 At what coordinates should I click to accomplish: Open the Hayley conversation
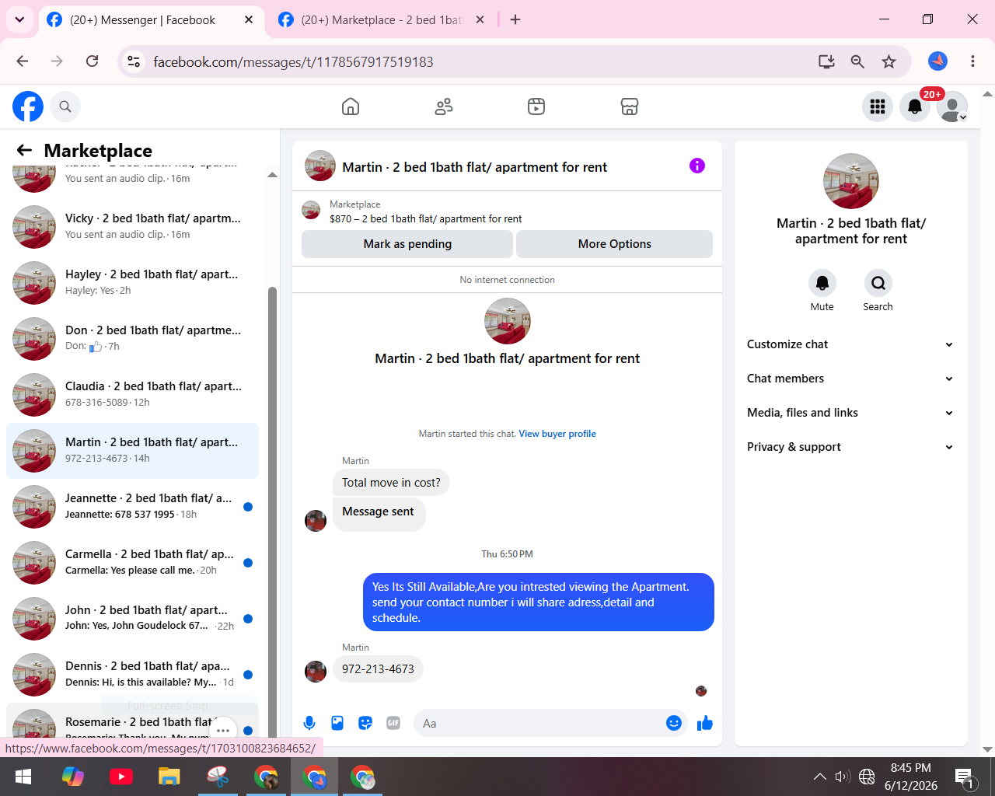pos(132,283)
